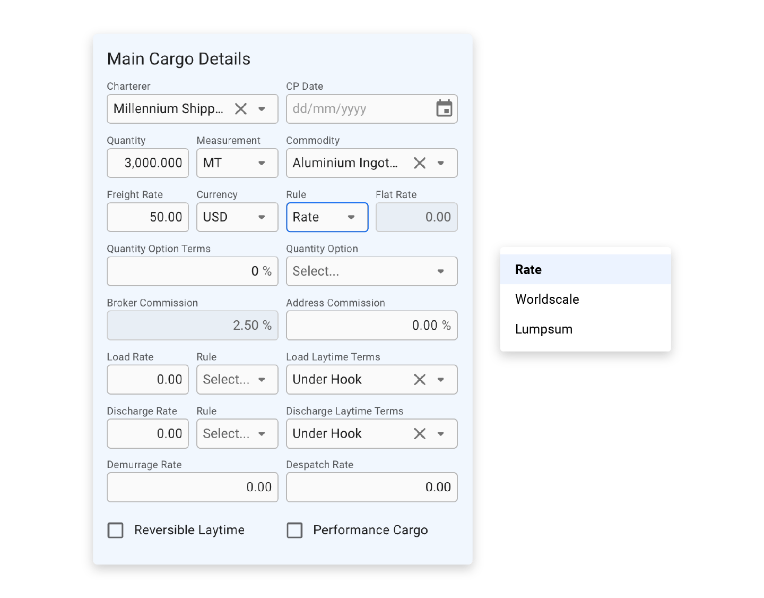Edit the Discharge Rate value field

point(148,433)
